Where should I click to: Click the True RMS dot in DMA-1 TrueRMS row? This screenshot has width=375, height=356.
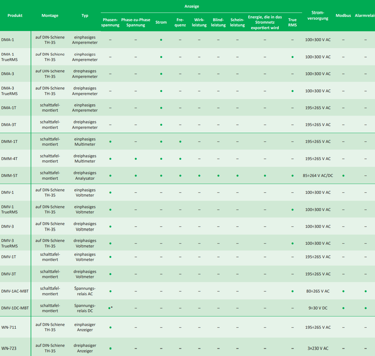point(293,57)
